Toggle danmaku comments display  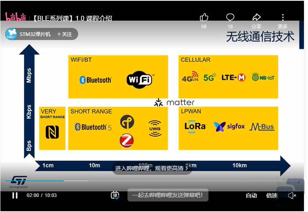pos(115,195)
